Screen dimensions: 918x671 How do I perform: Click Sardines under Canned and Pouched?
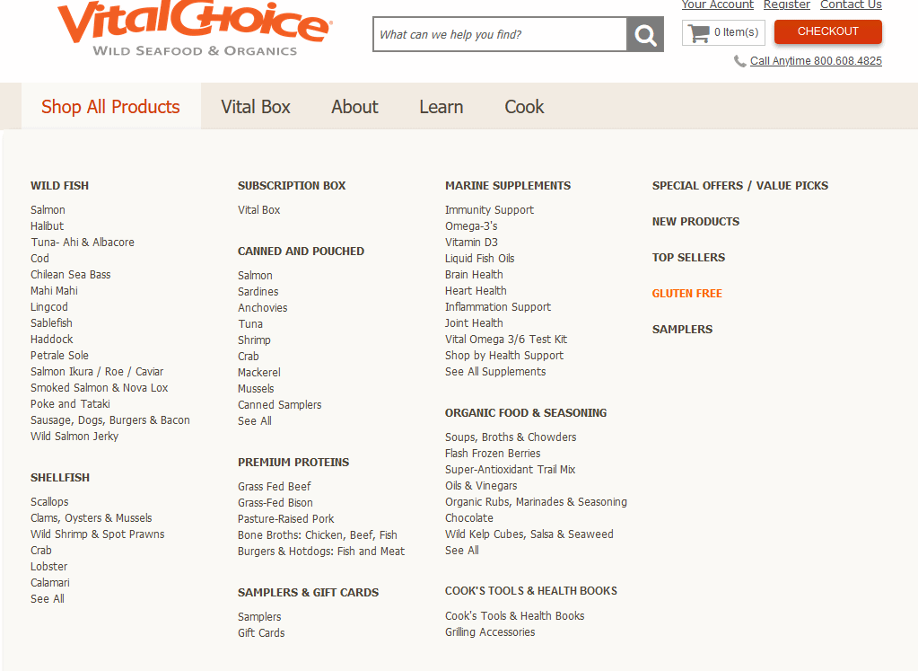(258, 292)
